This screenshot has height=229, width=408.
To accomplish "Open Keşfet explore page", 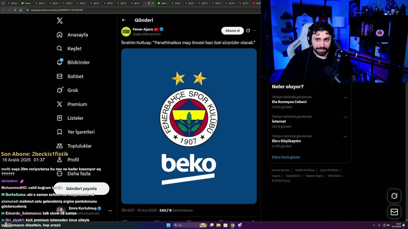I will tap(69, 49).
